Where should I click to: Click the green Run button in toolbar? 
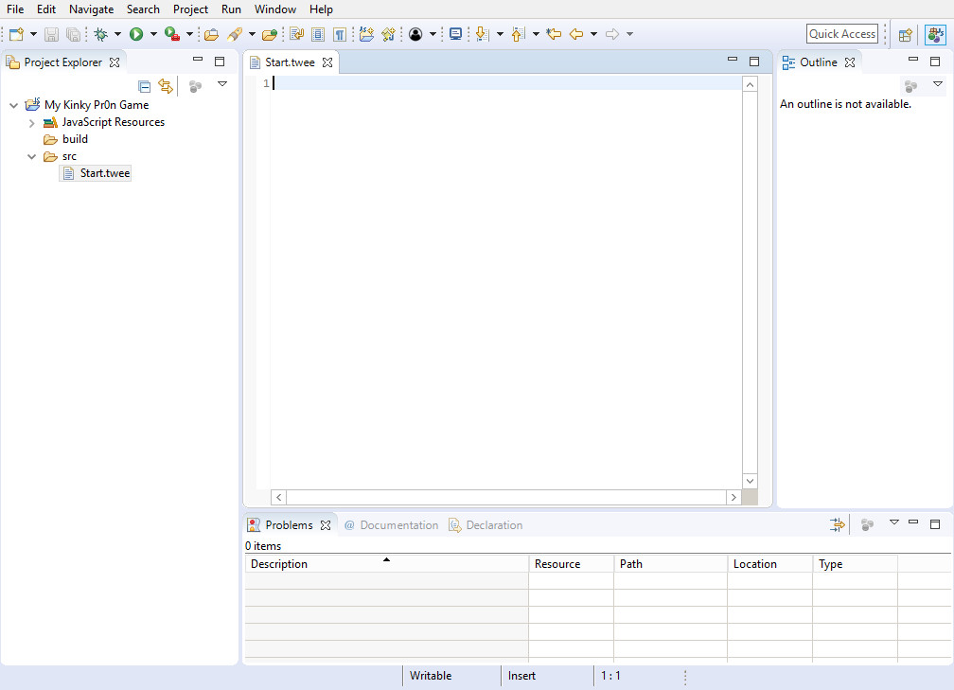(x=136, y=34)
